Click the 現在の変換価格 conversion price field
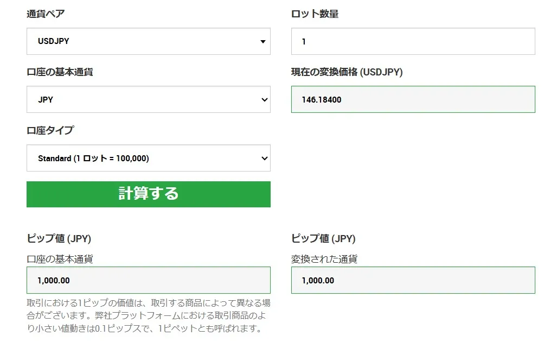 click(x=413, y=99)
